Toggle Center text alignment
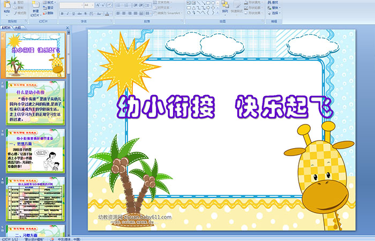This screenshot has height=241, width=375. (124, 13)
